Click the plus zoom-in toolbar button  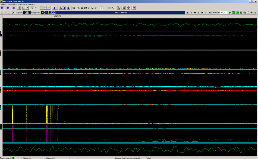[45, 8]
